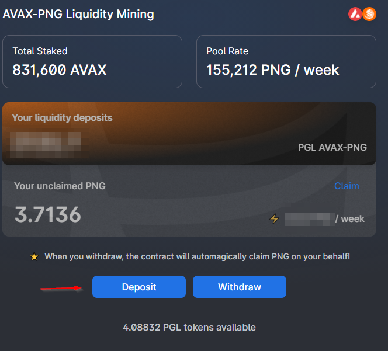The width and height of the screenshot is (388, 351).
Task: Click the 3.7136 unclaimed PNG value
Action: coord(47,214)
